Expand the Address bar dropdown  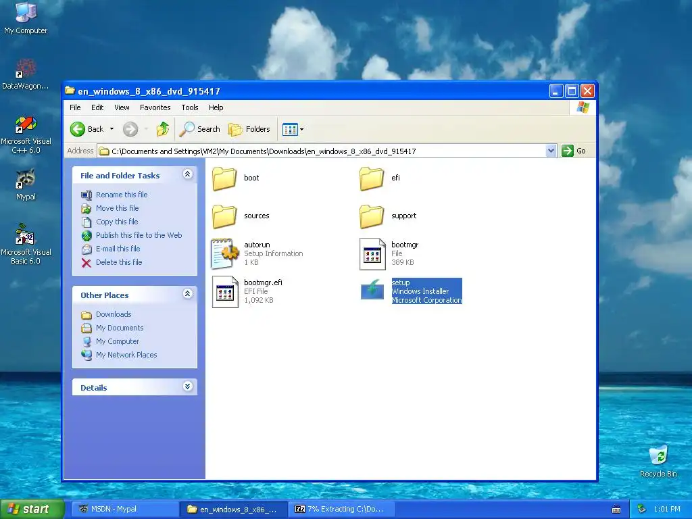coord(551,151)
